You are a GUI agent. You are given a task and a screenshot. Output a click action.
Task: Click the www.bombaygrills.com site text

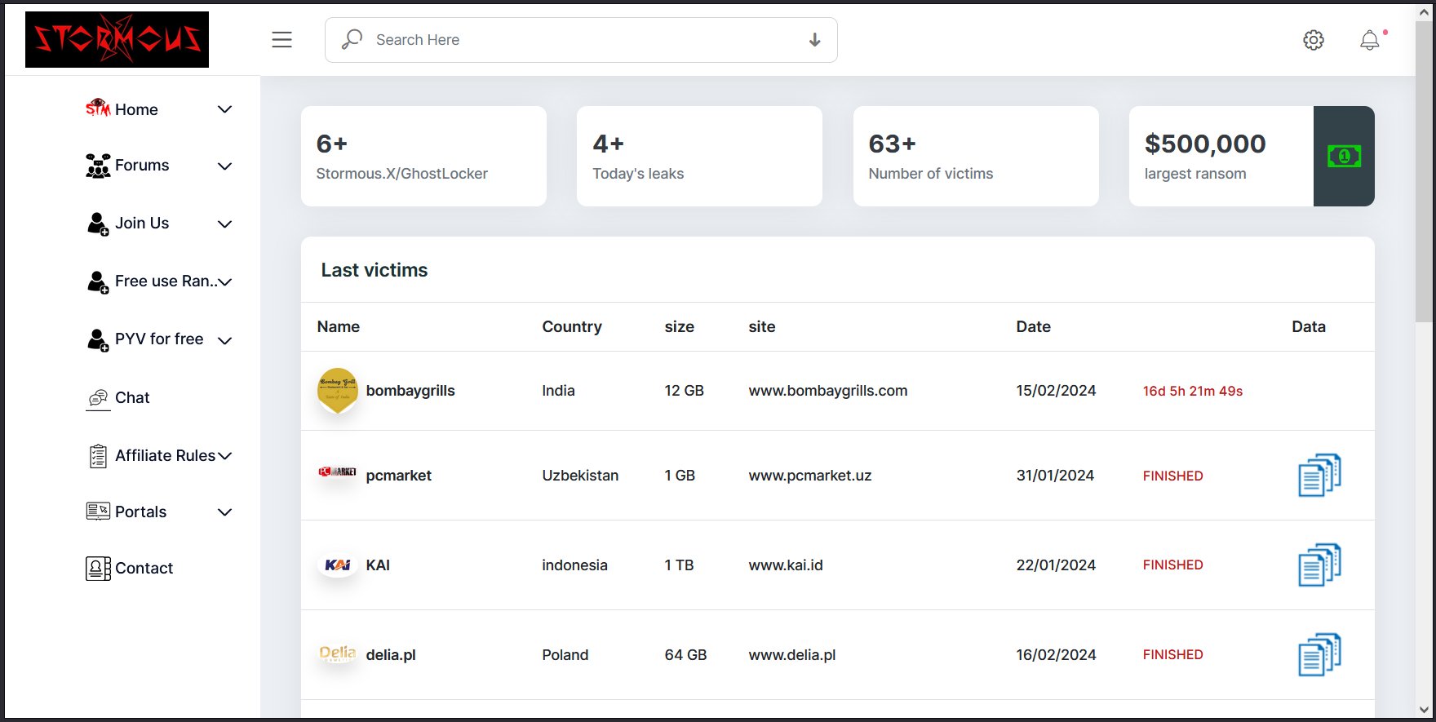[828, 391]
